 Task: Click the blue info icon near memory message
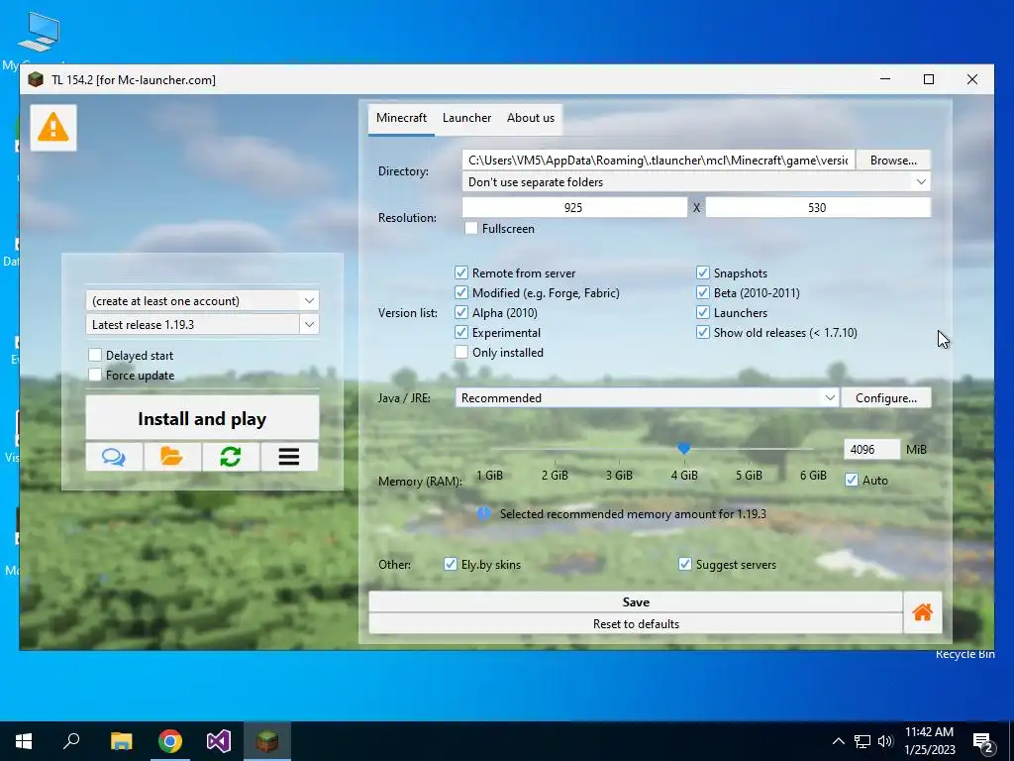pyautogui.click(x=483, y=514)
